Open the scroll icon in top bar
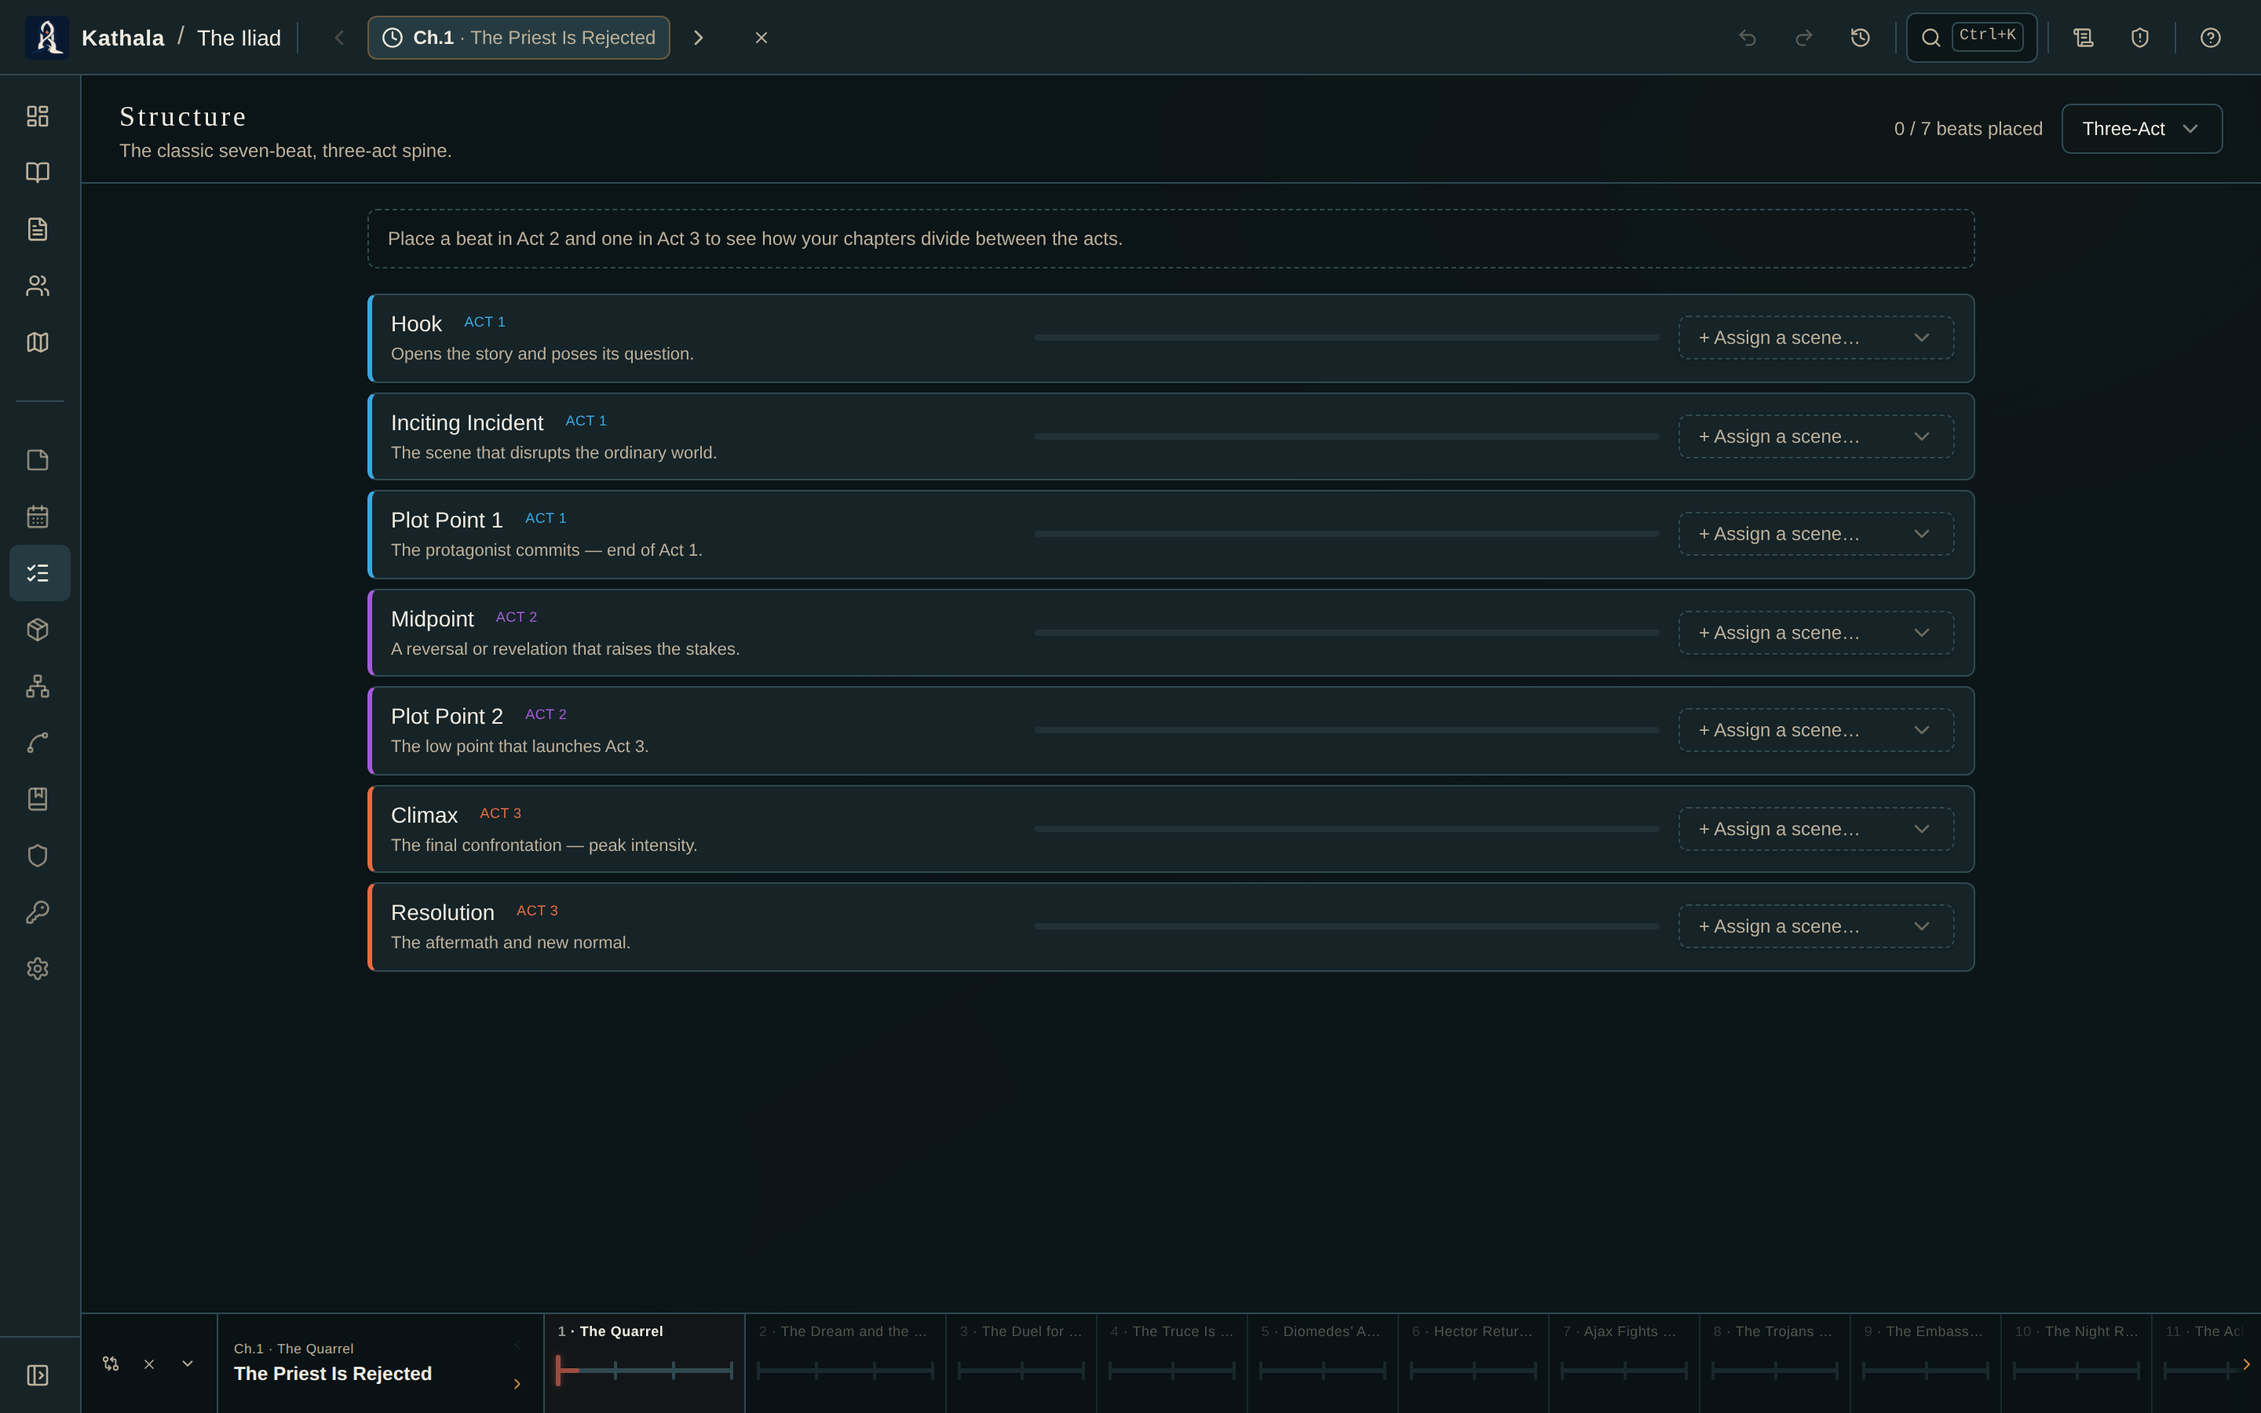2261x1413 pixels. click(x=2084, y=38)
